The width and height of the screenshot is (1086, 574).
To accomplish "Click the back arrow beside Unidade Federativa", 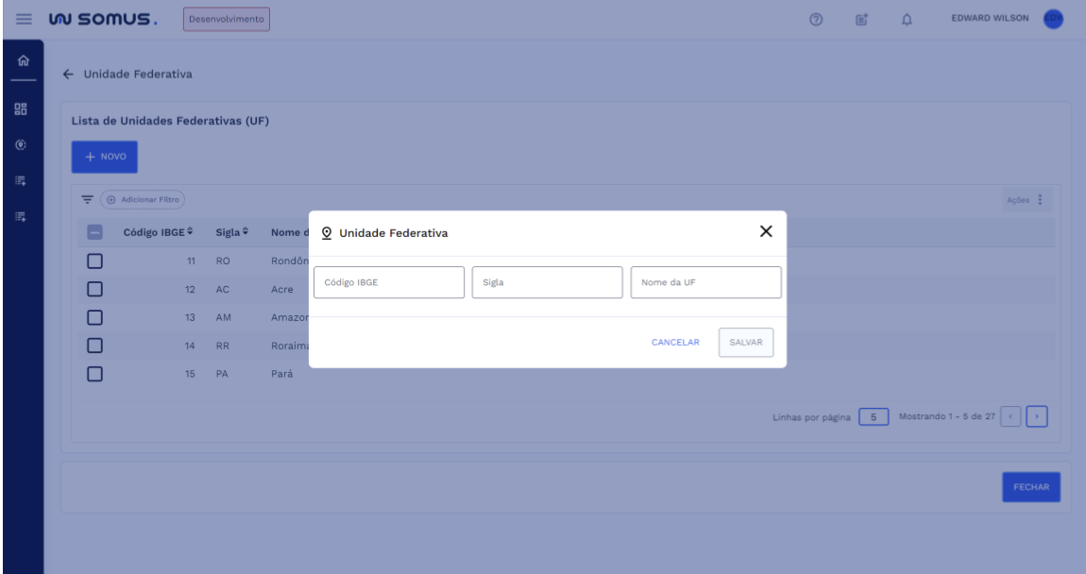I will pyautogui.click(x=67, y=75).
